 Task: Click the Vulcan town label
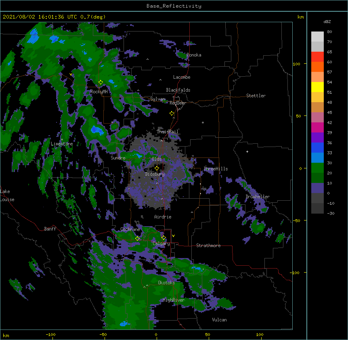[219, 320]
